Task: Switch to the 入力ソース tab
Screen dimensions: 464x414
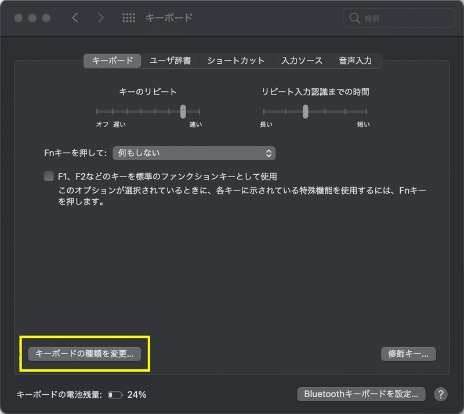Action: point(302,61)
